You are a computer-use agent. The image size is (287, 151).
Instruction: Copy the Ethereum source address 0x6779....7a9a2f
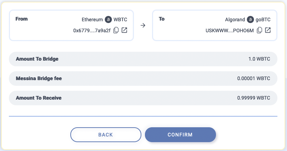point(116,30)
